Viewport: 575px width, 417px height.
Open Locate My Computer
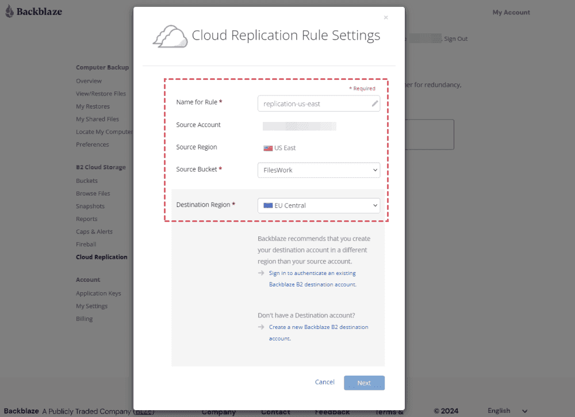click(104, 132)
